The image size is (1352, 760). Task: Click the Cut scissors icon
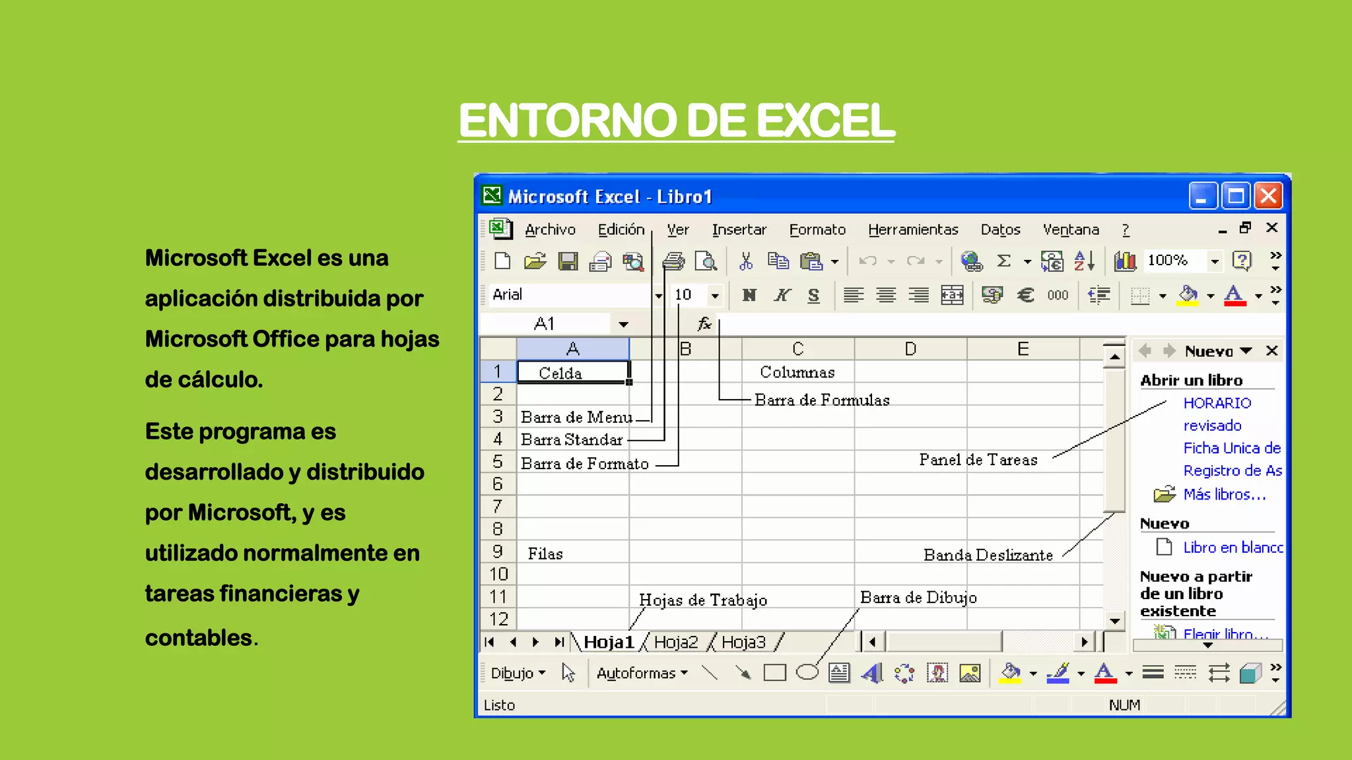tap(746, 262)
